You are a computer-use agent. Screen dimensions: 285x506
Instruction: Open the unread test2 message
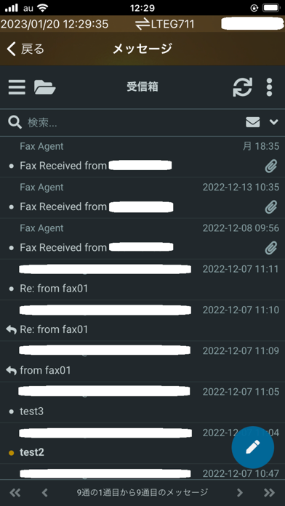point(142,443)
